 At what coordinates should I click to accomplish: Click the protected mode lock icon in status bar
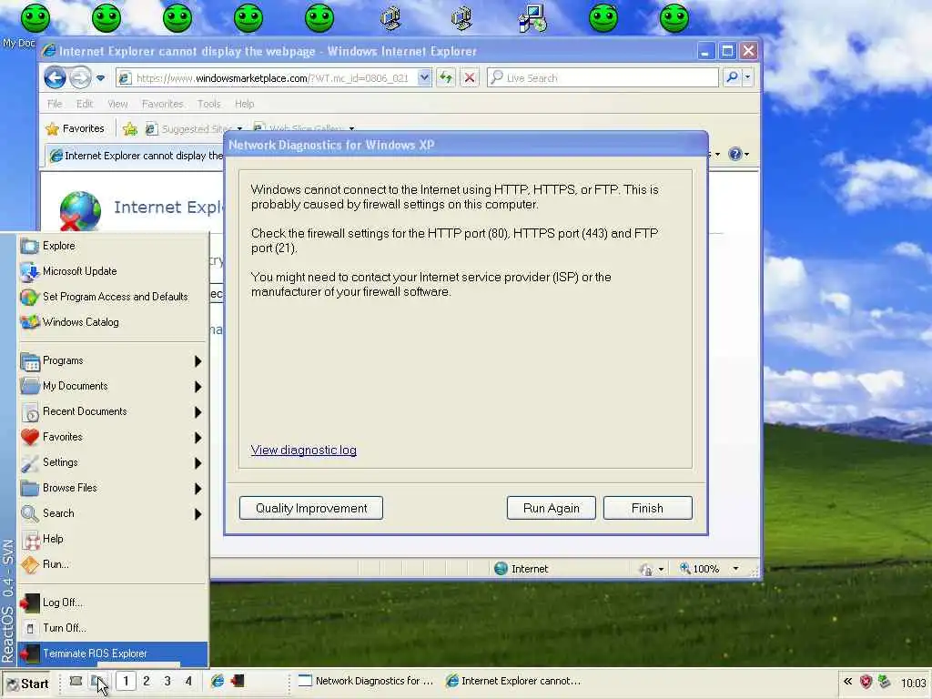pyautogui.click(x=645, y=570)
